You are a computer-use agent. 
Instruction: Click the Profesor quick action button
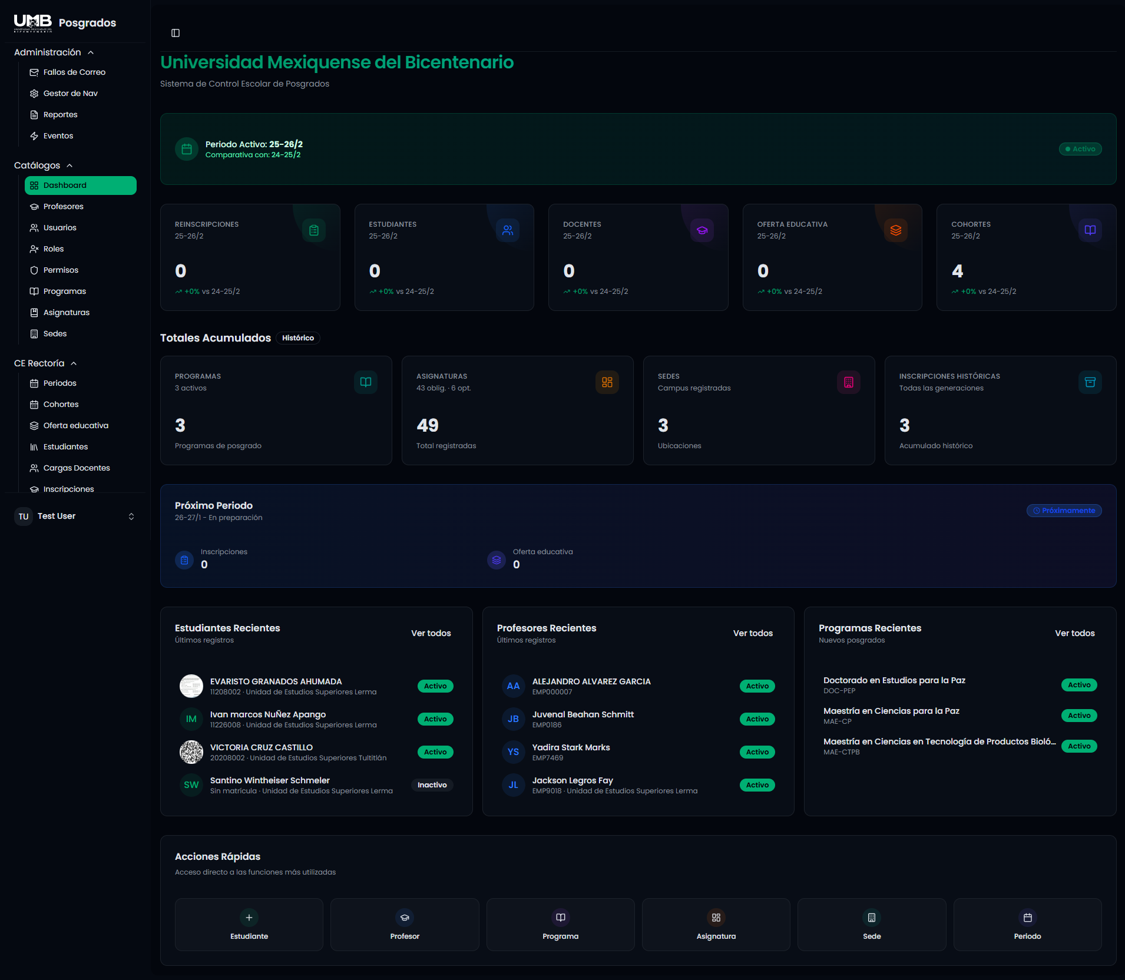[x=405, y=925]
